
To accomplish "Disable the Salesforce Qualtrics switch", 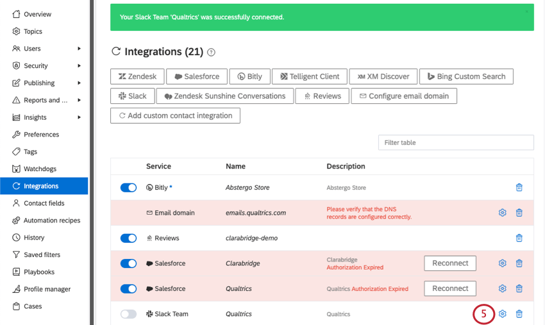I will click(x=129, y=289).
